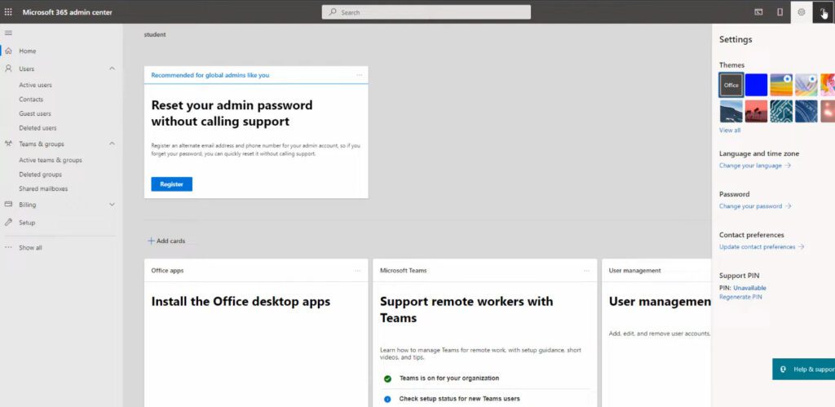The image size is (835, 407).
Task: Open Active users page
Action: (x=36, y=86)
